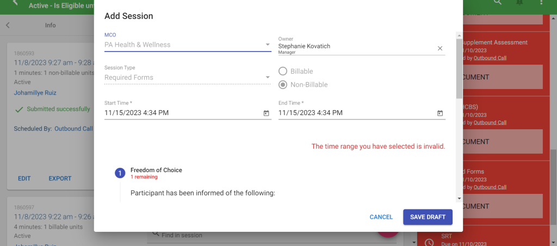Expand the Freedom of Choice step
Image resolution: width=557 pixels, height=246 pixels.
(156, 170)
